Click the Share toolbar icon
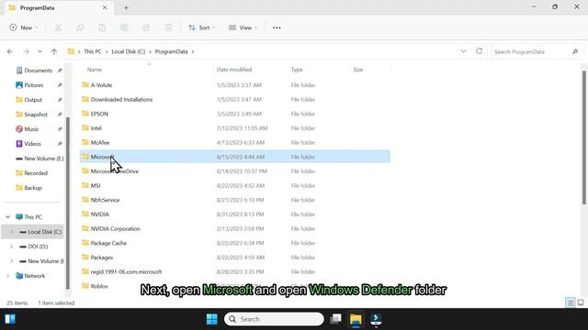588x330 pixels. point(146,27)
